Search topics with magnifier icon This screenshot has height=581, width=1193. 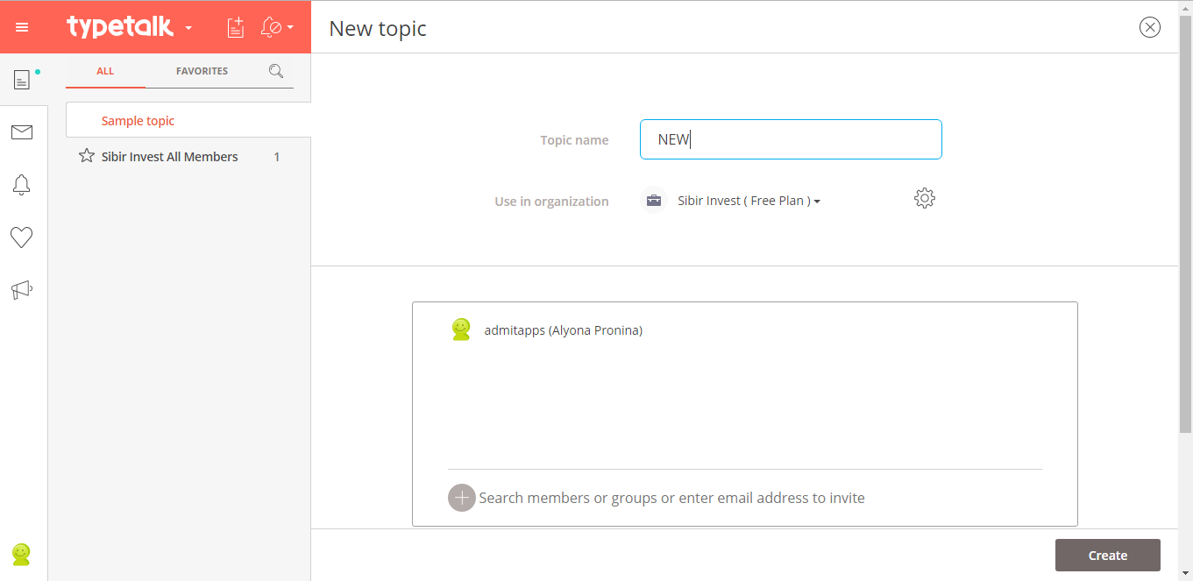(276, 72)
